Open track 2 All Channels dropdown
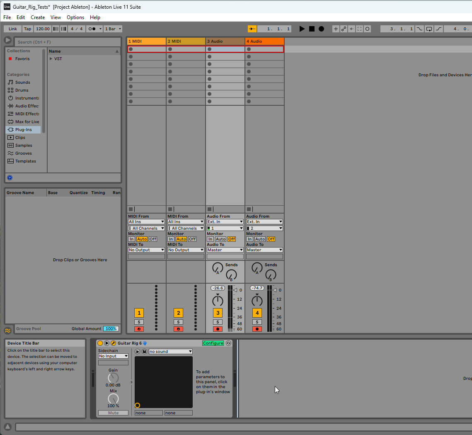 coord(186,228)
